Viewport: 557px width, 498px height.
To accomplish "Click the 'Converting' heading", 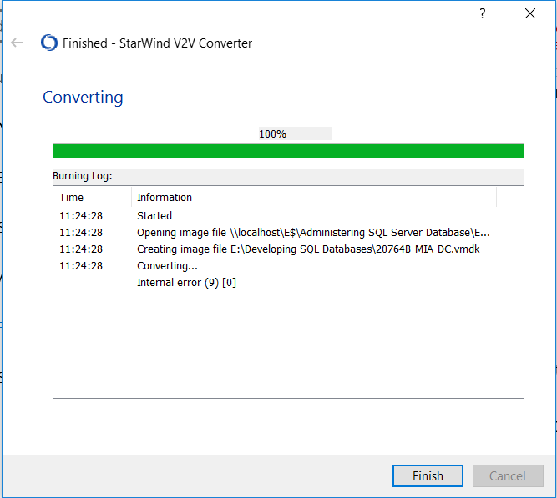I will 83,98.
